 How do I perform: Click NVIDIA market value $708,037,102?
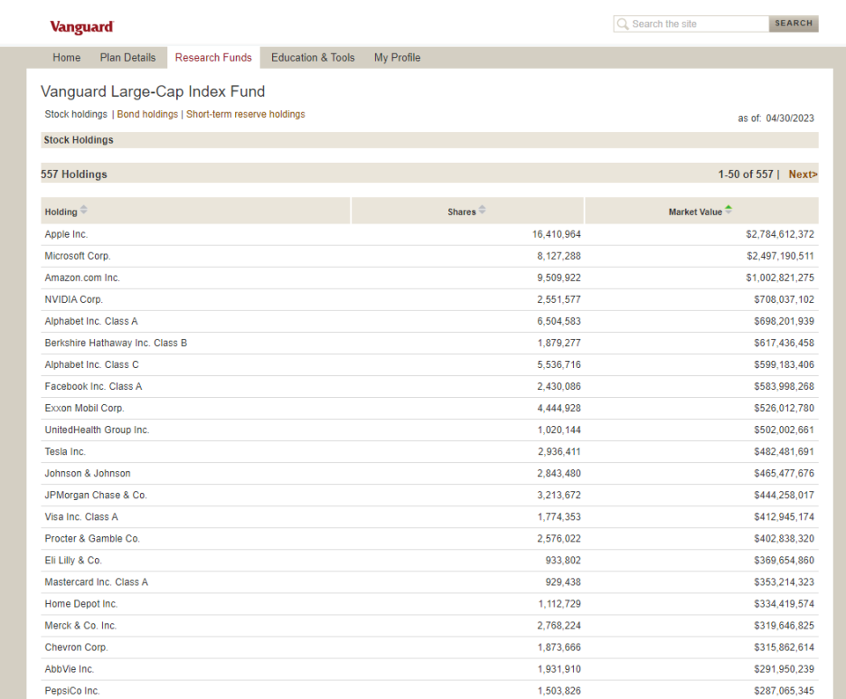[784, 299]
